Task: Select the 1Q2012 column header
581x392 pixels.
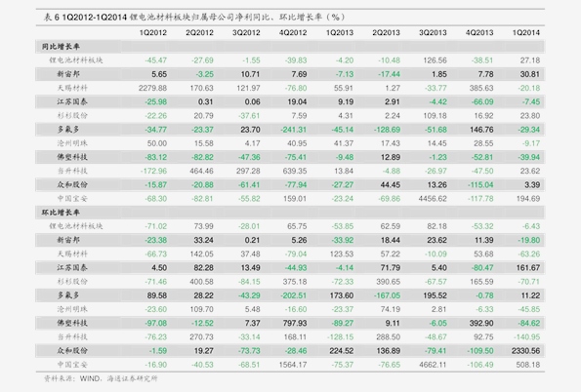Action: tap(153, 33)
